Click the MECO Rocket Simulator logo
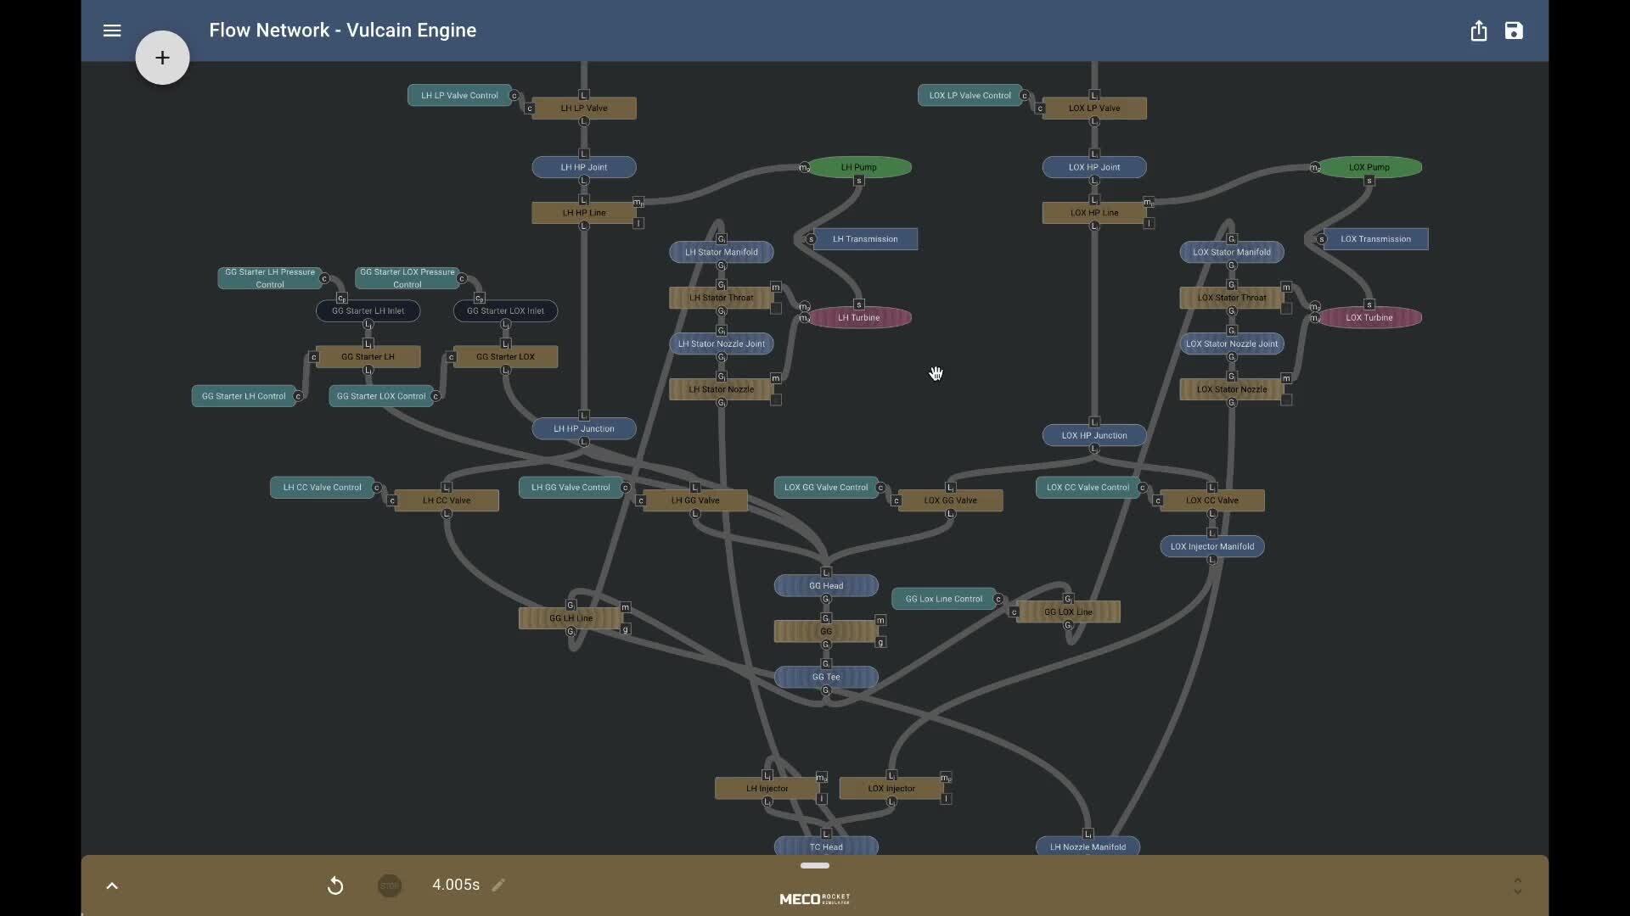This screenshot has width=1630, height=916. tap(814, 899)
